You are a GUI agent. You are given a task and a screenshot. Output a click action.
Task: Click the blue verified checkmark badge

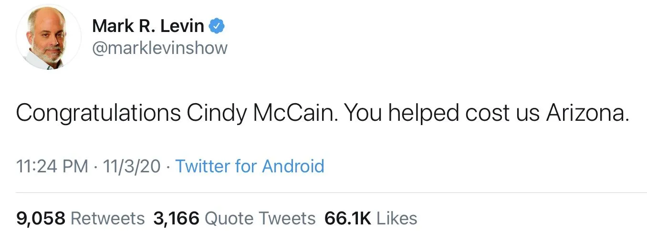217,26
